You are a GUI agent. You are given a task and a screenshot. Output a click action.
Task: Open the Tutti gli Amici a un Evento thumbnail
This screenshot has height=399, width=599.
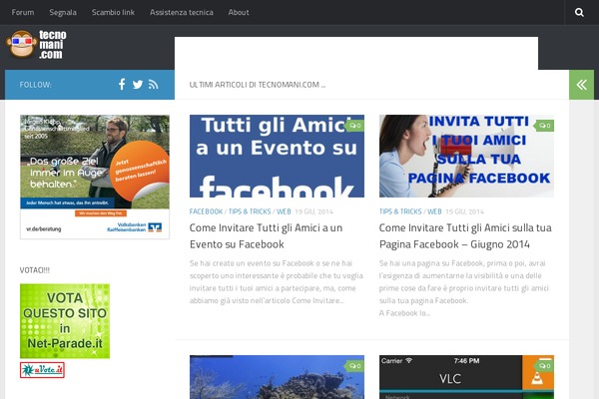277,157
